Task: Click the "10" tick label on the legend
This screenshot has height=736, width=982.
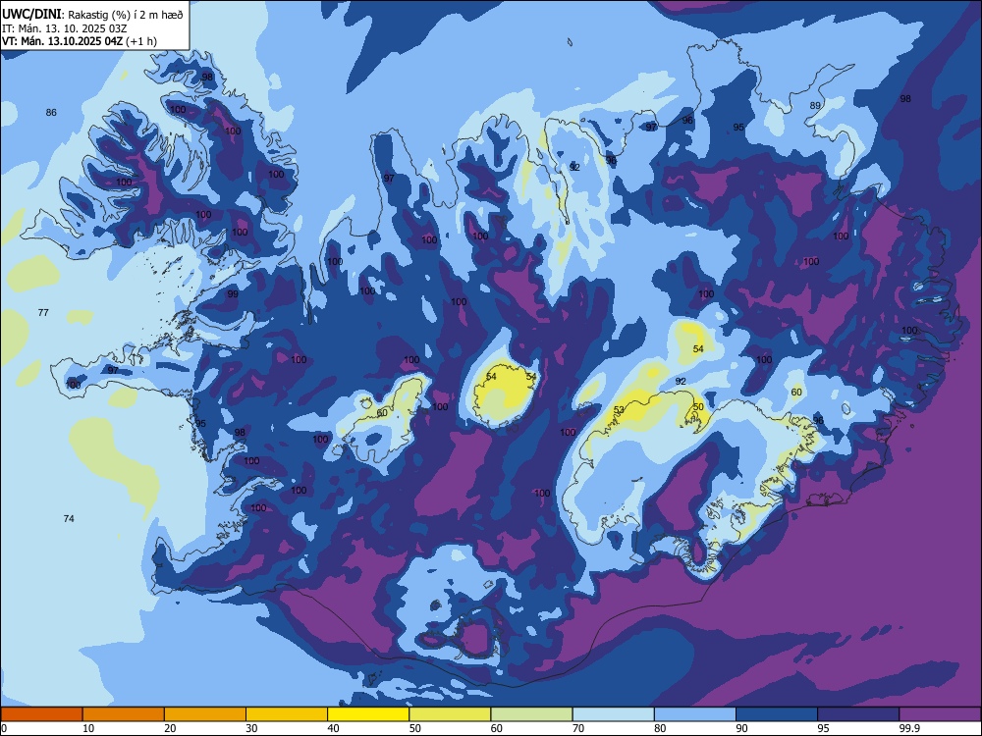Action: click(x=88, y=728)
